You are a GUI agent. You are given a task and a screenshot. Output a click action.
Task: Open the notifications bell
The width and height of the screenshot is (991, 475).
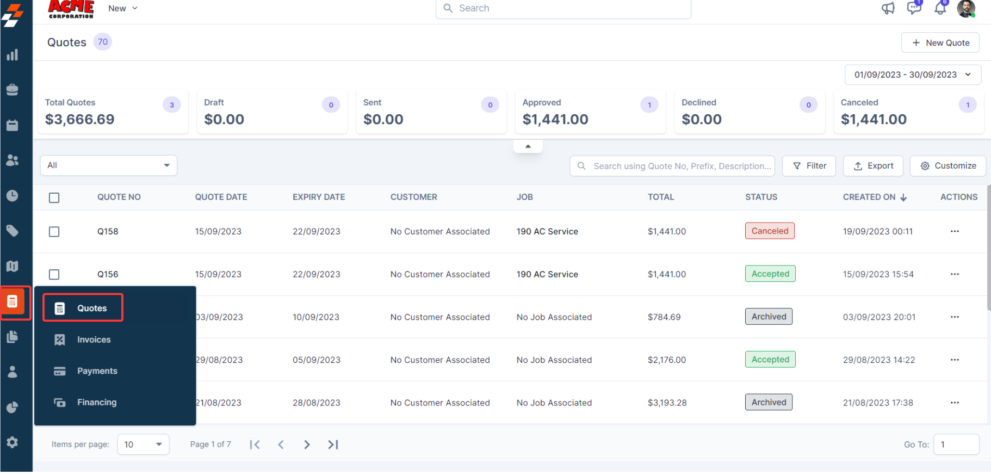tap(940, 8)
